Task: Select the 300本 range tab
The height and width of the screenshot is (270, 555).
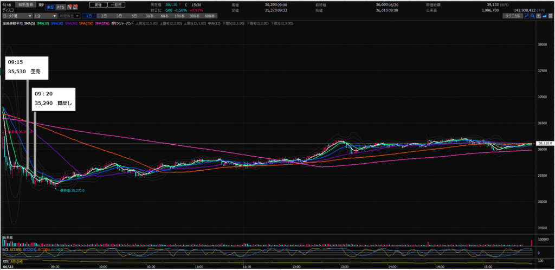Action: 195,16
